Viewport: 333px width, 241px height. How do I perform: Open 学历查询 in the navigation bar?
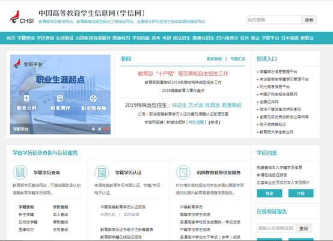46,38
